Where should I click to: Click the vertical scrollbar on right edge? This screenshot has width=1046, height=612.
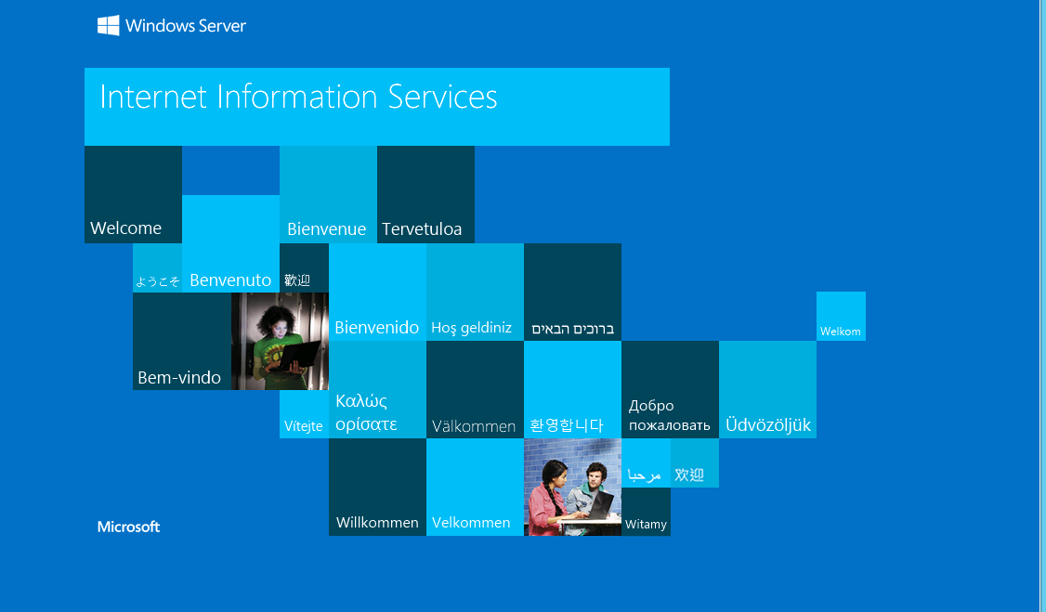pos(1042,306)
